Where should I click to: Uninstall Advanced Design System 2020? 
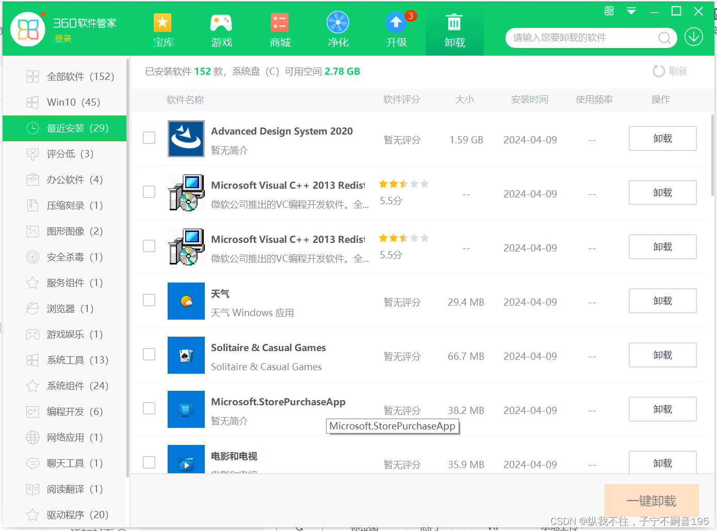(x=662, y=139)
